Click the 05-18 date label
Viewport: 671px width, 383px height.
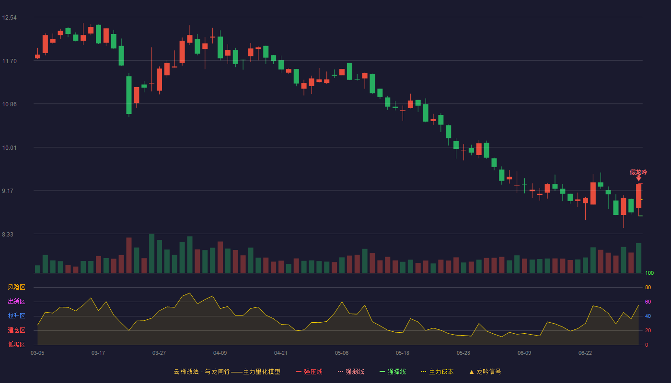click(x=403, y=353)
